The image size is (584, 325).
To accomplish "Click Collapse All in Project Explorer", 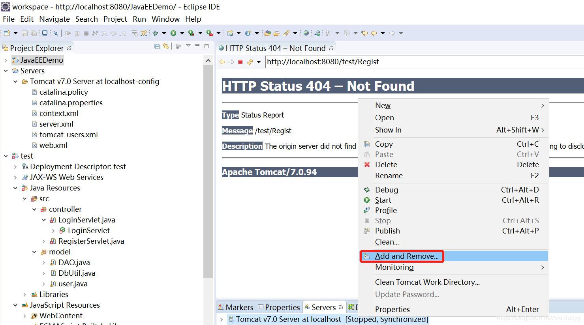I will coord(157,47).
